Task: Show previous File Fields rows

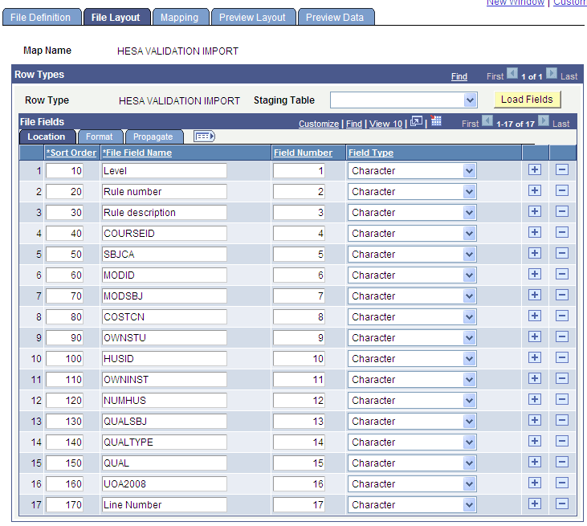Action: 487,121
